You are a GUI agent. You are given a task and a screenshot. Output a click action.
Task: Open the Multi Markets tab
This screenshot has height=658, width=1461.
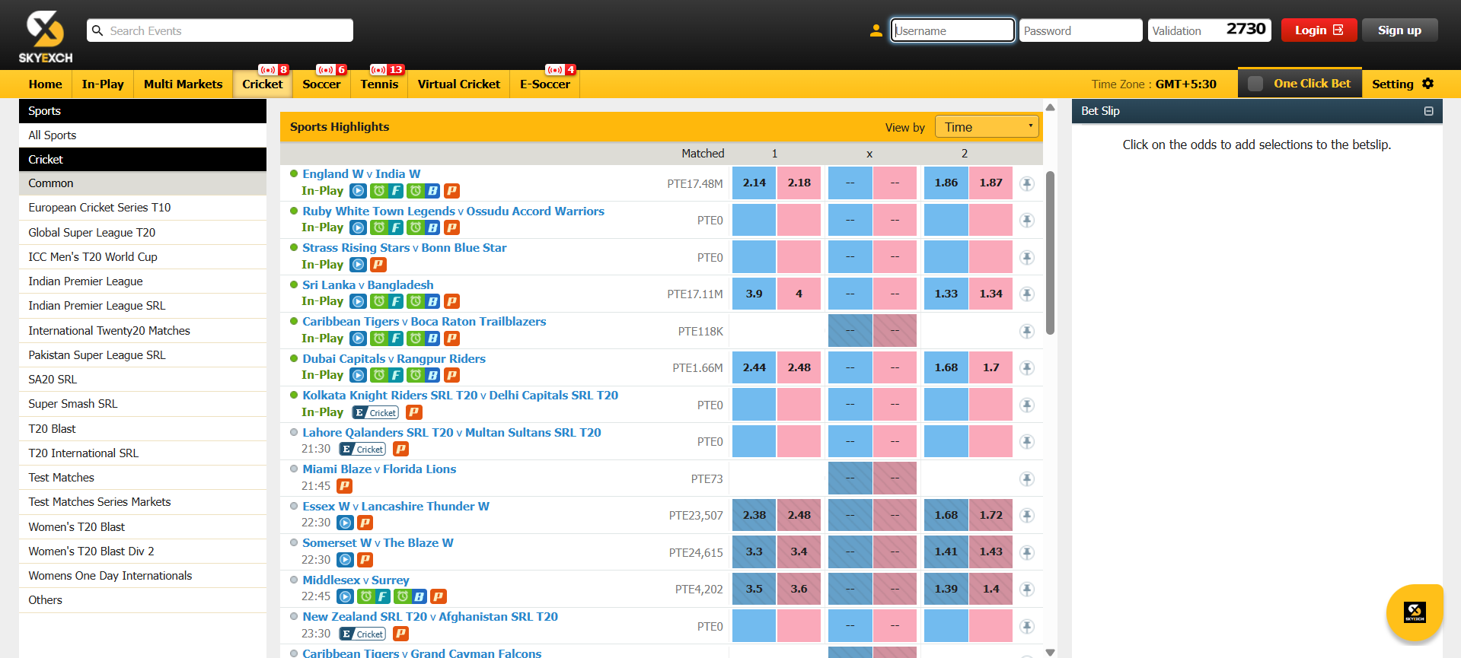(x=183, y=84)
